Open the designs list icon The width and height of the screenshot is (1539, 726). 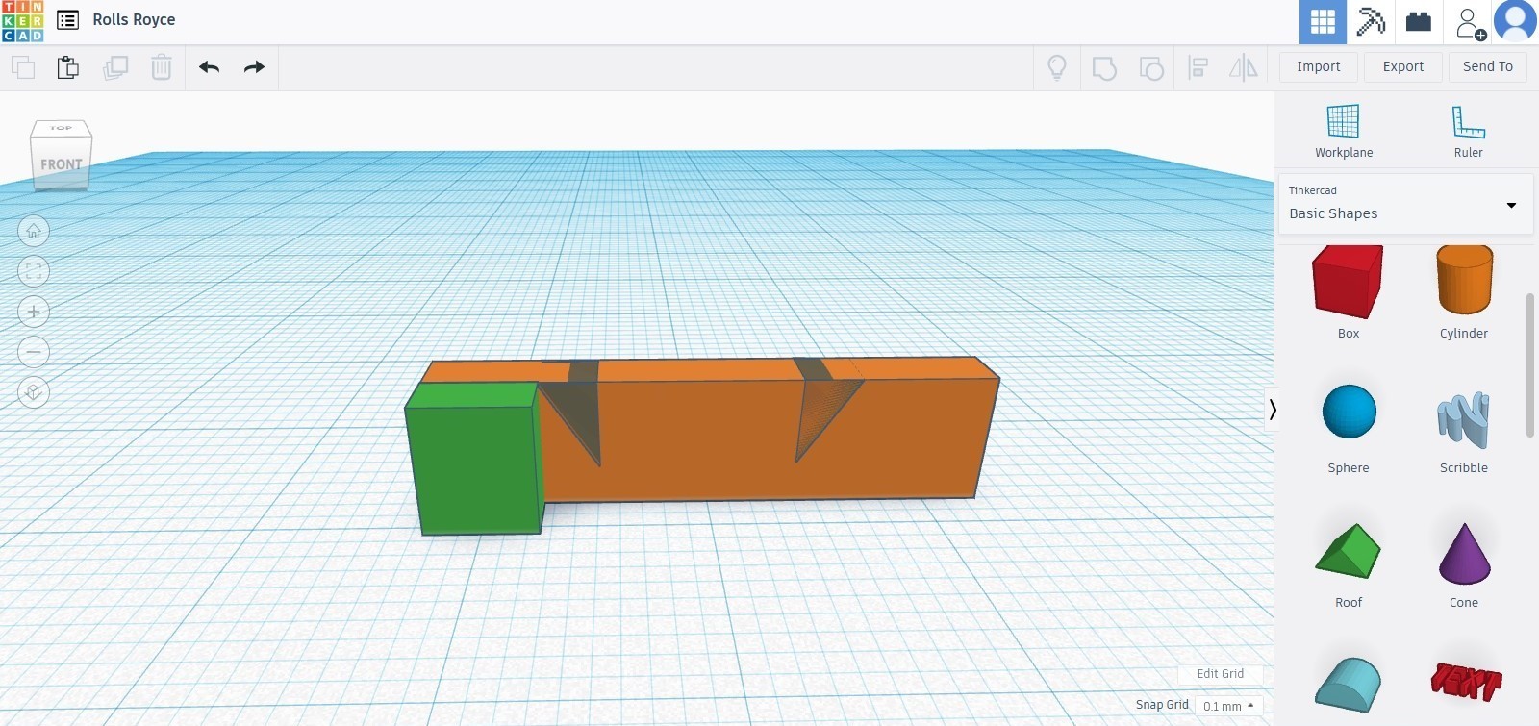[67, 20]
